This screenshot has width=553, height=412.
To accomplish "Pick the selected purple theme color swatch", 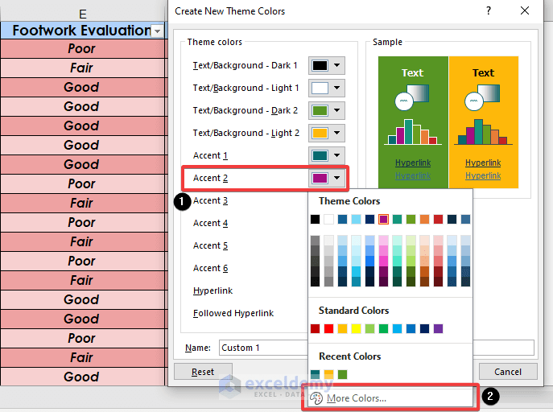I will tap(383, 219).
